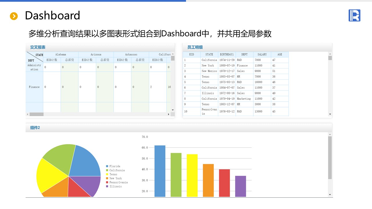Click the employee detail scroll-down arrow
Screen dimensions: 372x209
[x=330, y=114]
